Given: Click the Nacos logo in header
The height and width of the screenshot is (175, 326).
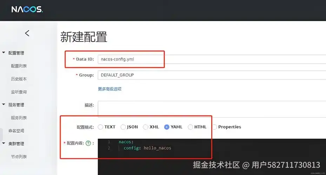Looking at the screenshot, I should point(27,9).
